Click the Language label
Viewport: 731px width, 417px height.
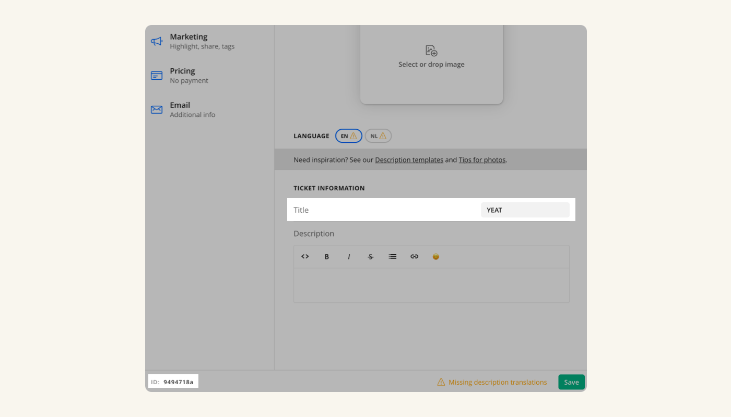[311, 136]
